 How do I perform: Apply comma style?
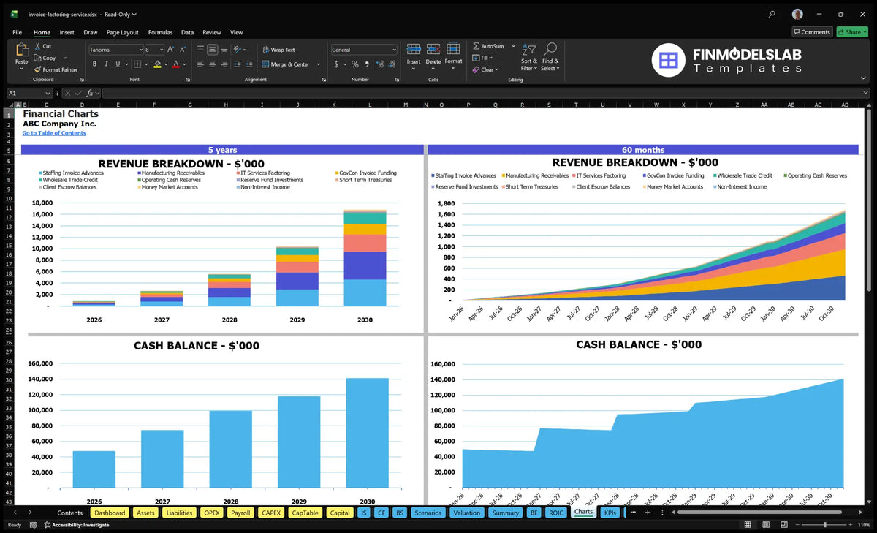click(x=366, y=64)
